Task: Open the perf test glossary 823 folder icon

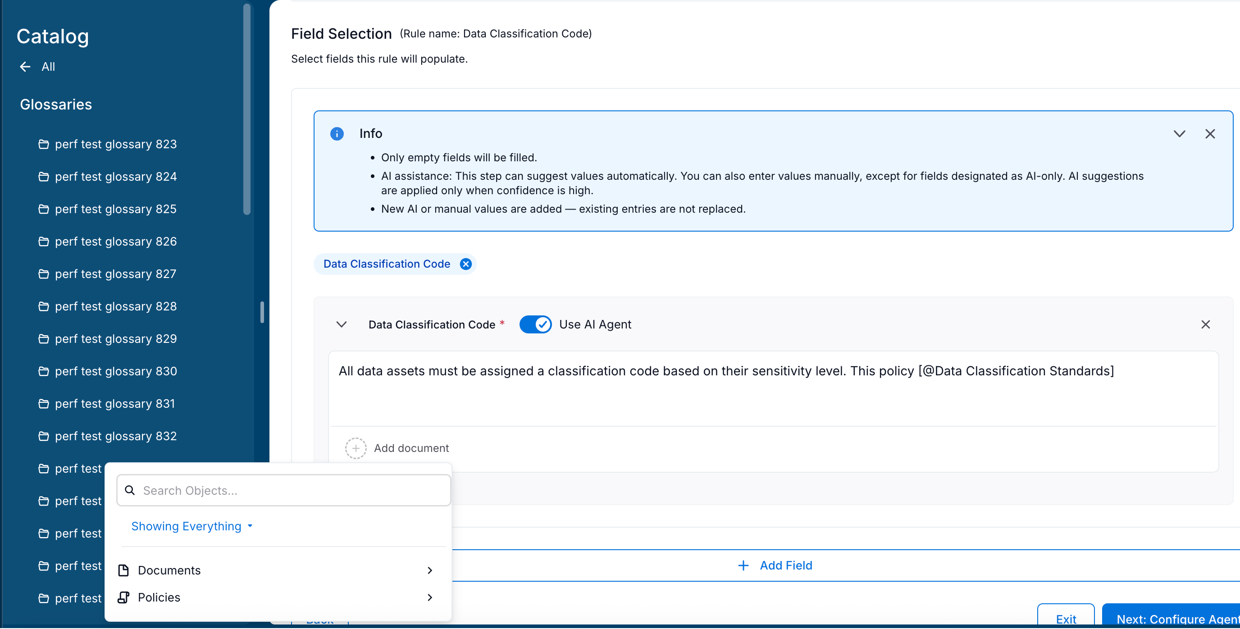Action: [x=44, y=144]
